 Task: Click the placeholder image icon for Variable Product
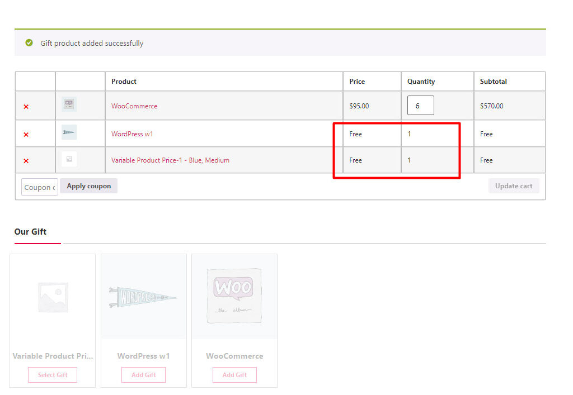(x=69, y=159)
